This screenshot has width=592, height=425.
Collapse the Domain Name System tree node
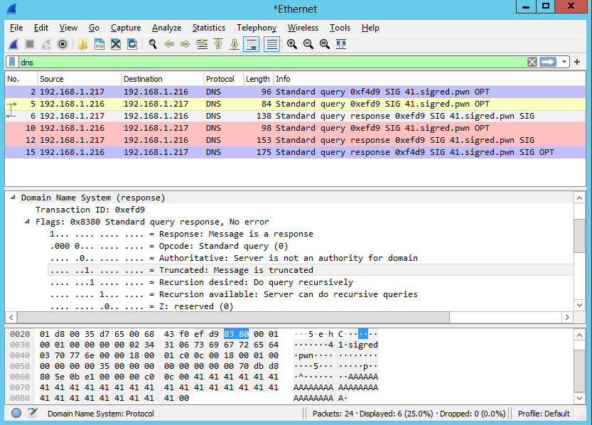13,197
